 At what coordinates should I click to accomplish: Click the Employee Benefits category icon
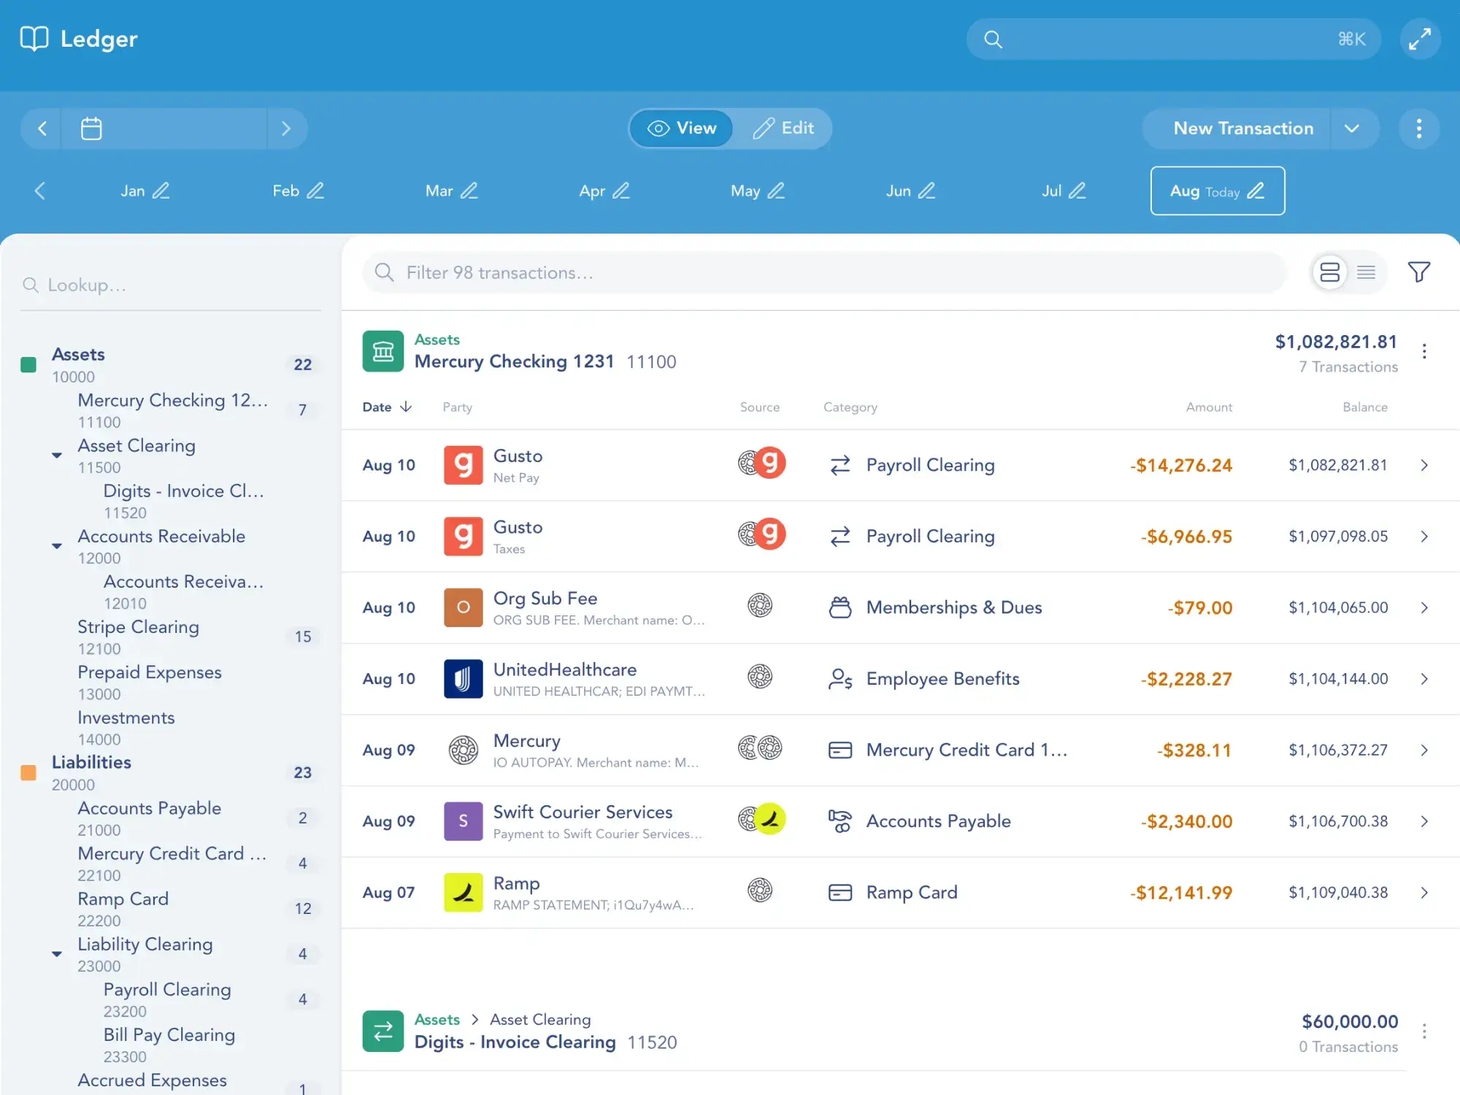(x=839, y=678)
